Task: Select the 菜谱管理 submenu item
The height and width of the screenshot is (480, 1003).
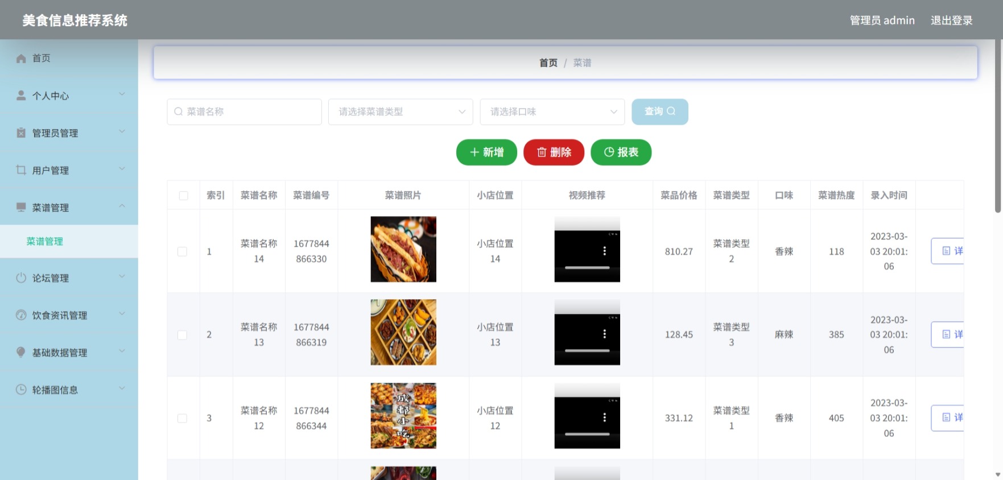Action: 69,241
